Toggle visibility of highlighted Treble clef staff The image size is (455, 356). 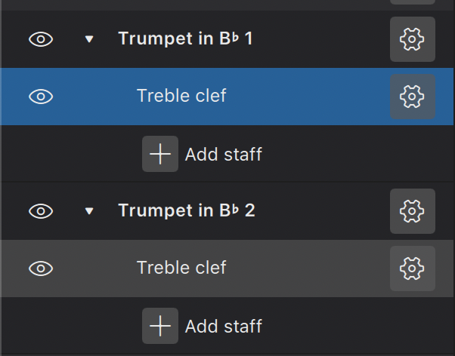(x=41, y=97)
